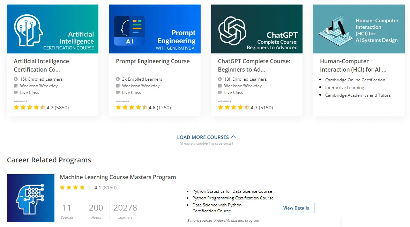The height and width of the screenshot is (227, 410).
Task: Click the Career Related Programs heading
Action: (49, 160)
